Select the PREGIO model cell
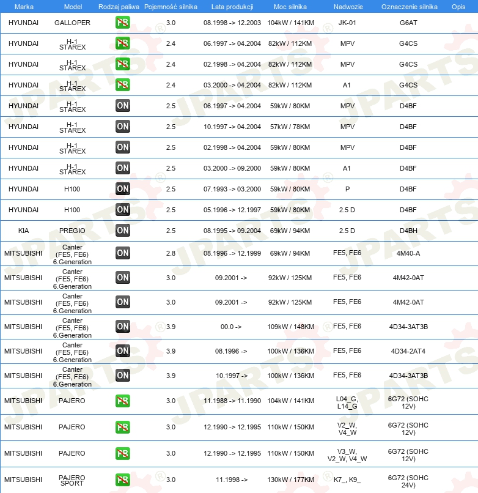 pyautogui.click(x=72, y=231)
